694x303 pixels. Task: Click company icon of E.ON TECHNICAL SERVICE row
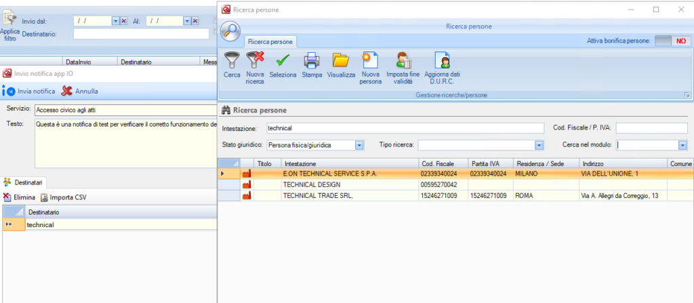tap(247, 174)
